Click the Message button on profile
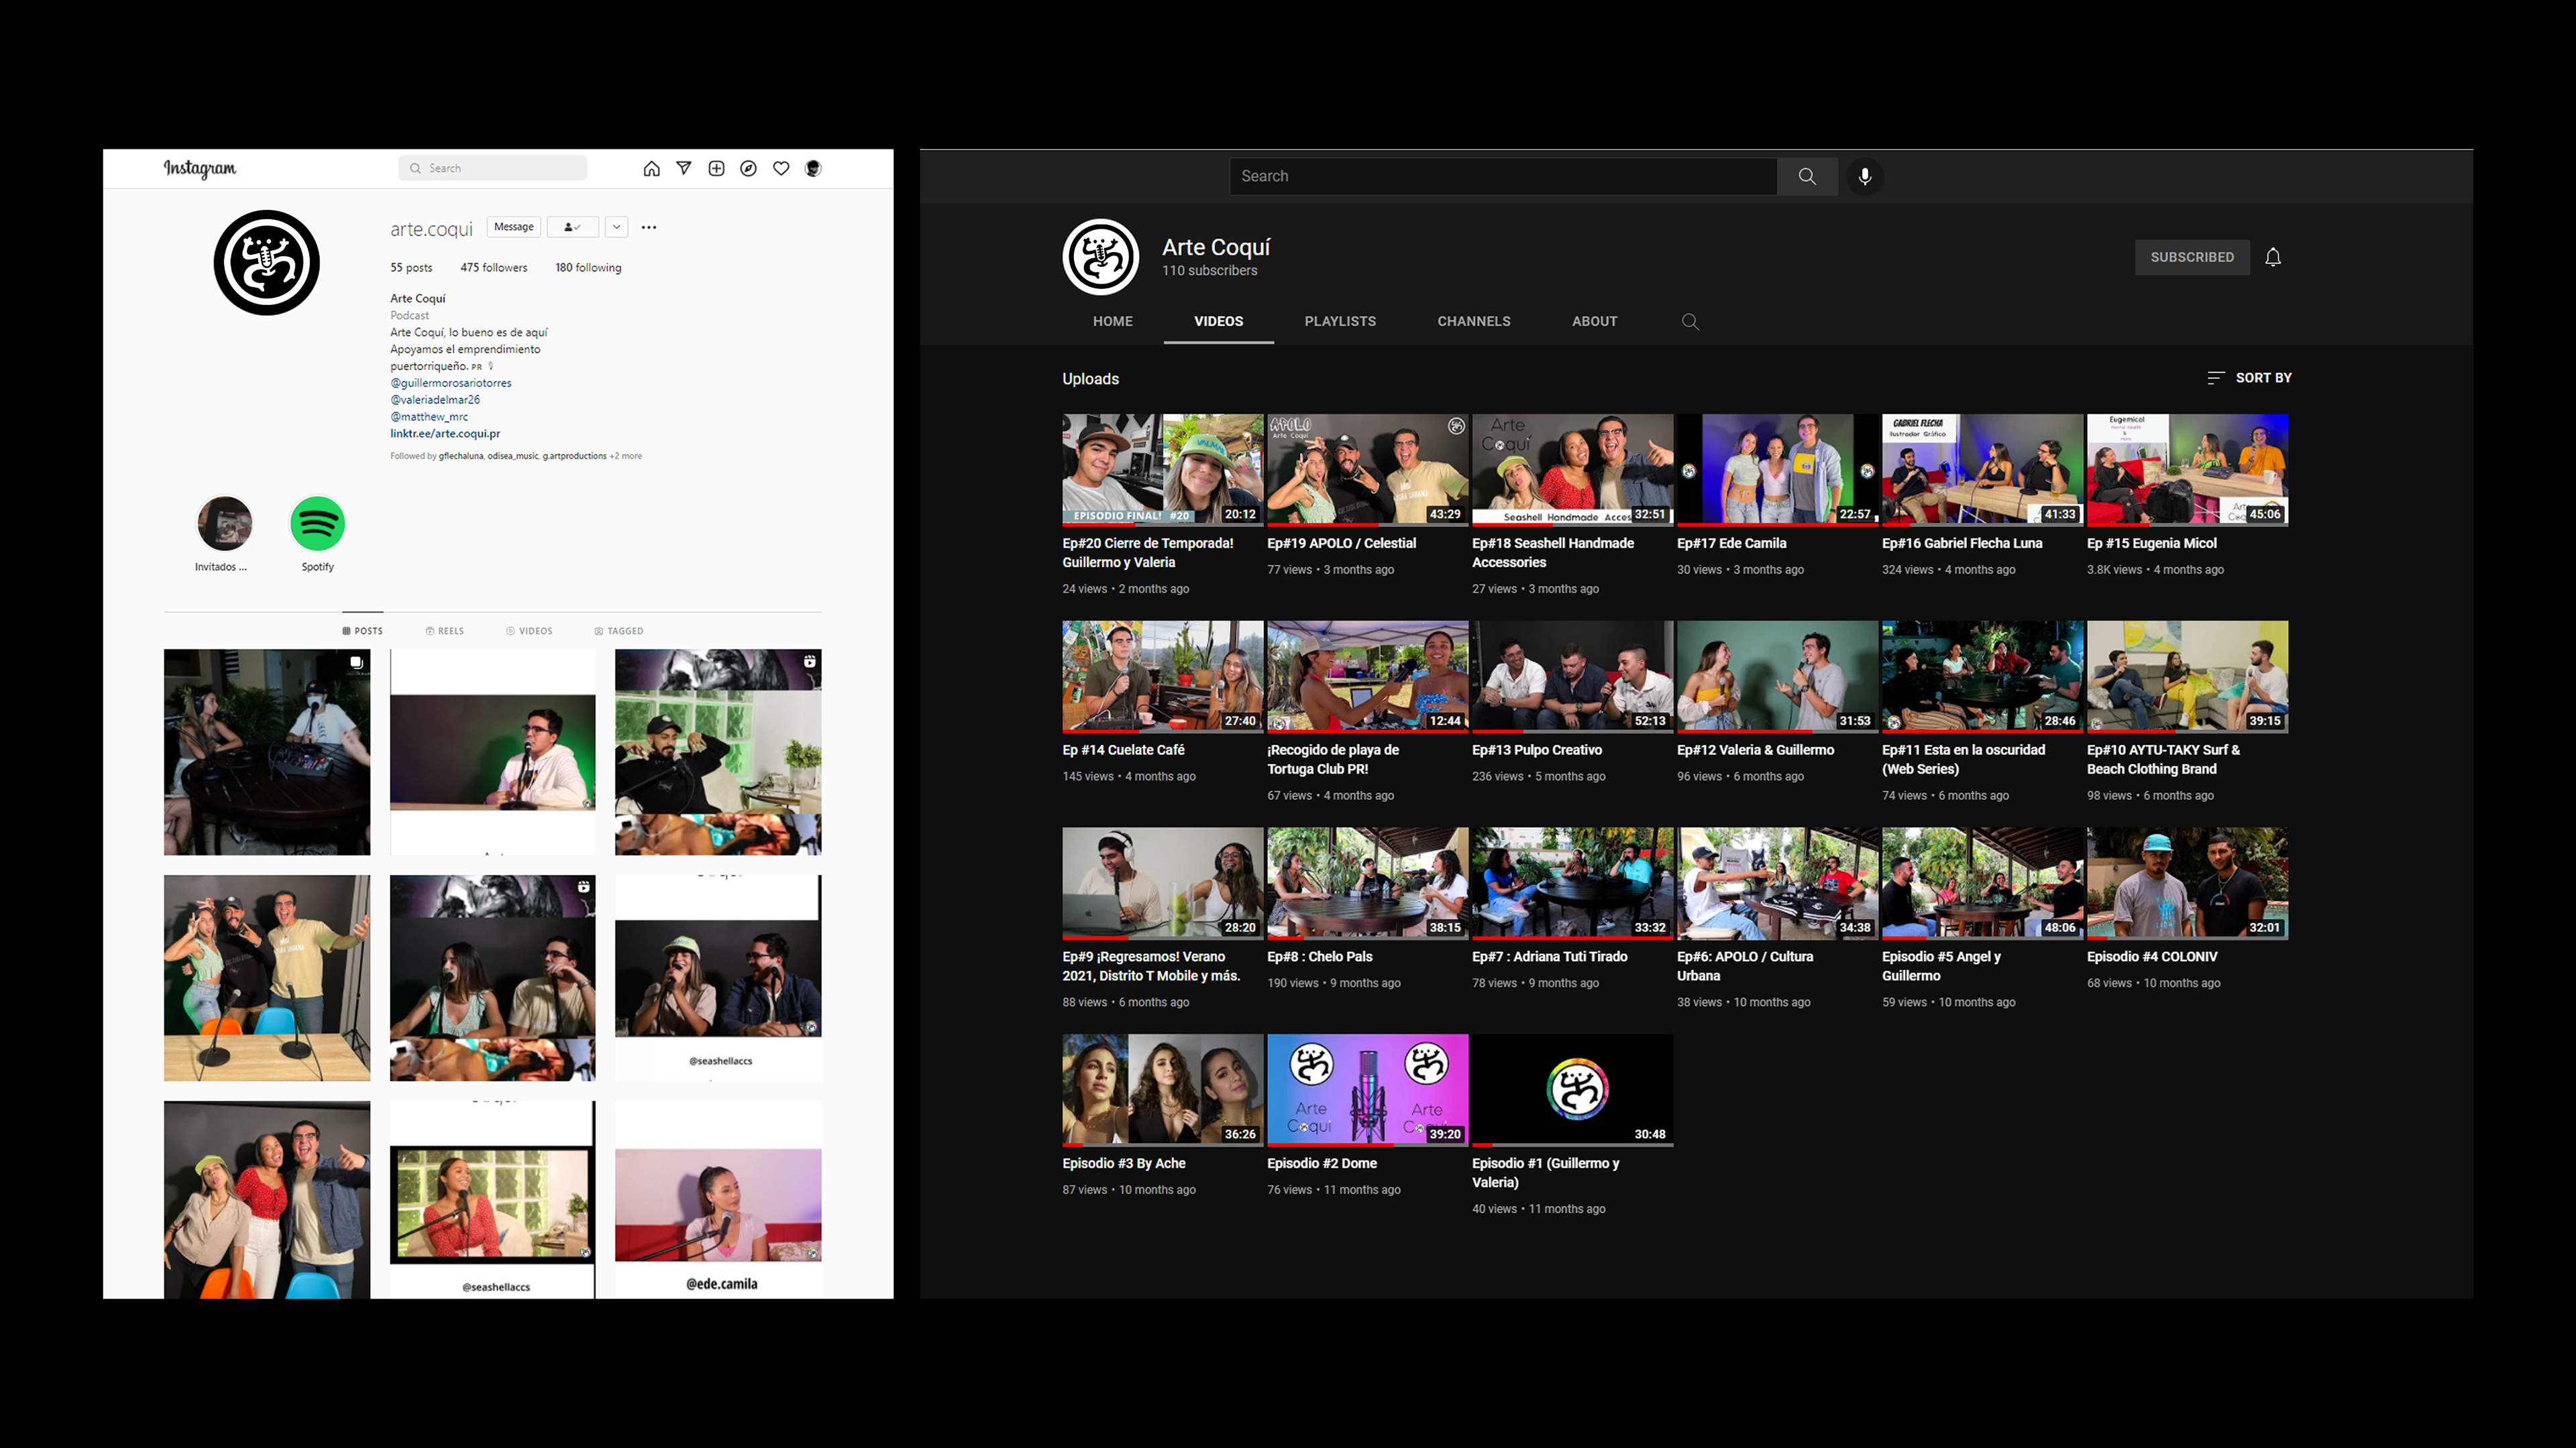The width and height of the screenshot is (2576, 1448). (514, 228)
